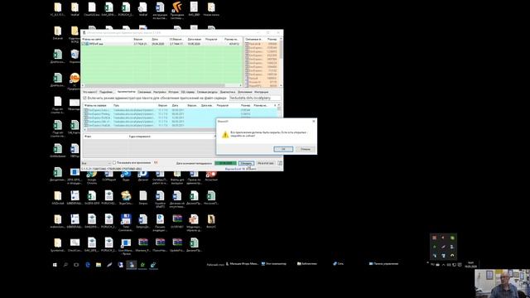
Task: Open the Подробнее tab
Action: coord(106,92)
